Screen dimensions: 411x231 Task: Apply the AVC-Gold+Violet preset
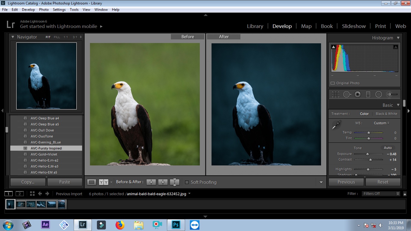[x=44, y=154]
